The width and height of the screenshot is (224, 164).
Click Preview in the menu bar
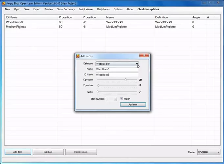[x=49, y=9]
